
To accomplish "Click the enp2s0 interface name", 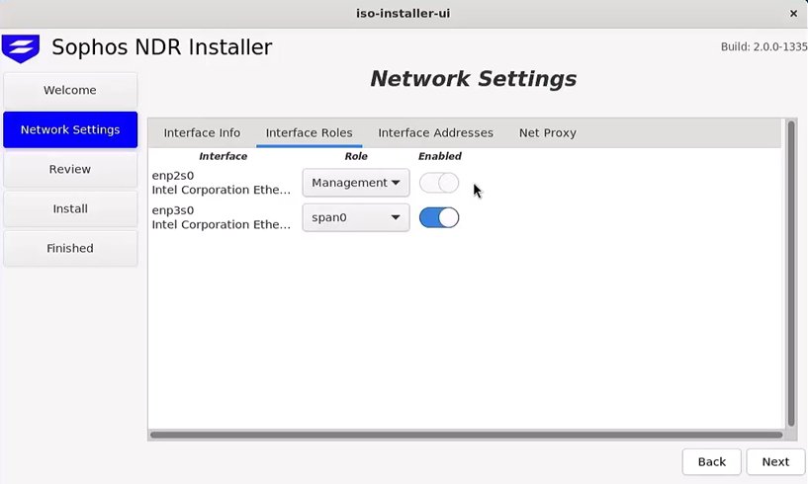I will pyautogui.click(x=173, y=176).
